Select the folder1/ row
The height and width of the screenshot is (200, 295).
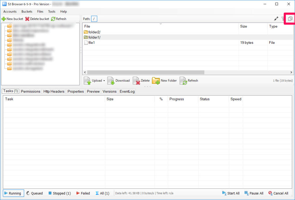[188, 37]
